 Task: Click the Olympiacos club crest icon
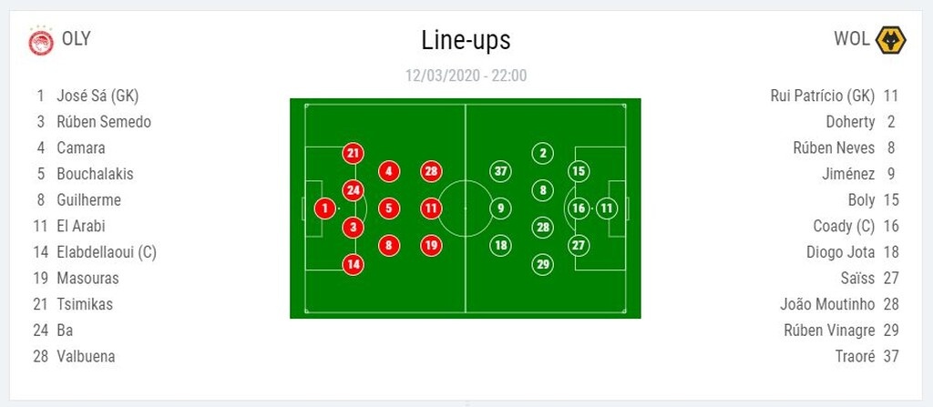point(41,41)
